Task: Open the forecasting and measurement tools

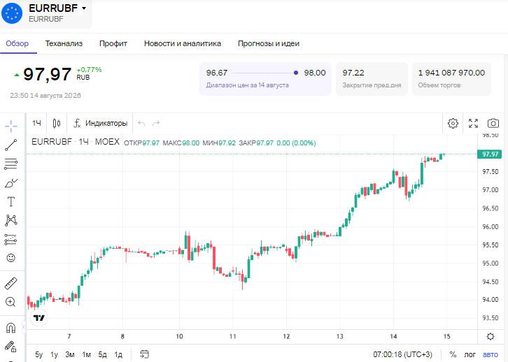Action: tap(11, 240)
